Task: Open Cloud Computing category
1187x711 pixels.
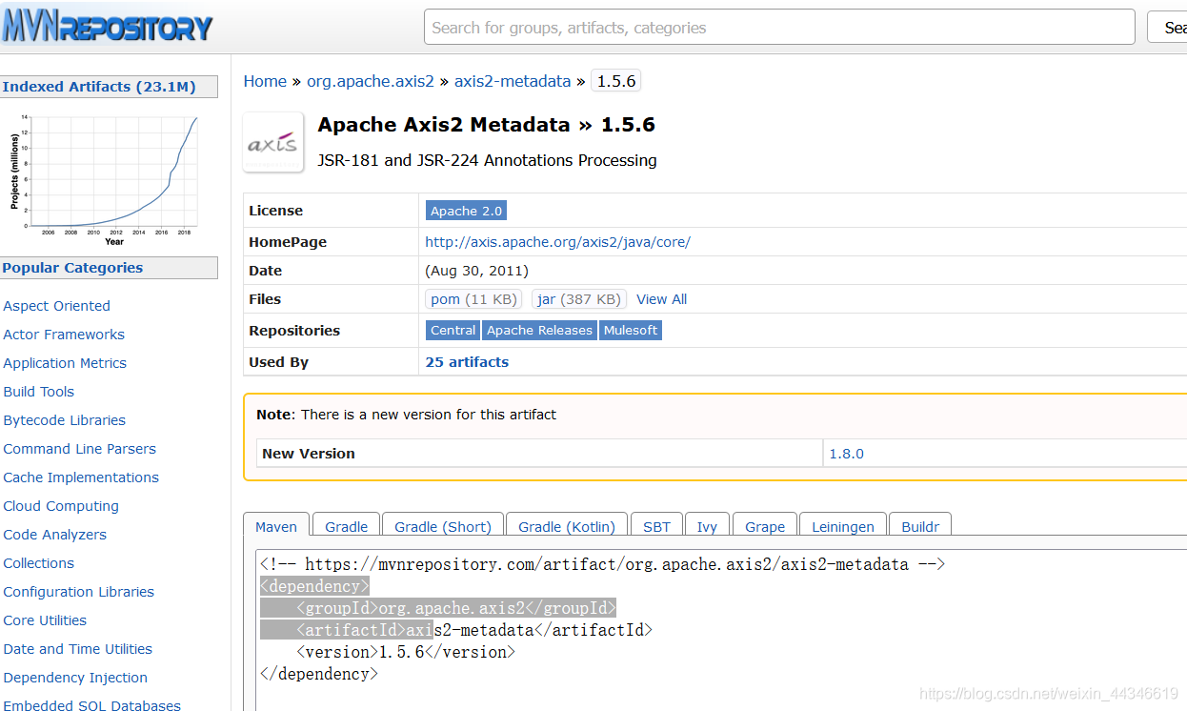Action: [x=61, y=506]
